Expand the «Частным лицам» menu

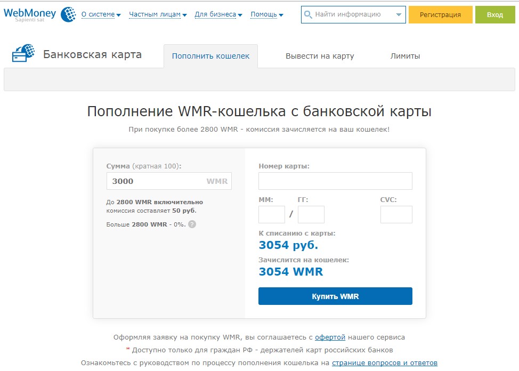pyautogui.click(x=158, y=15)
